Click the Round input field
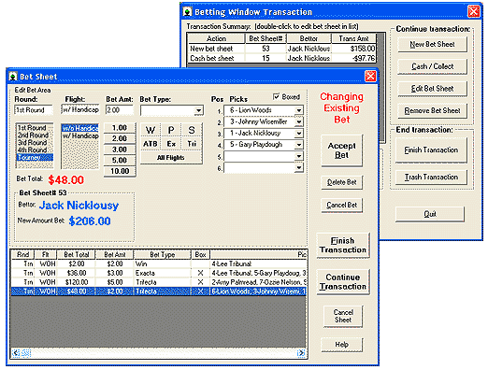This screenshot has width=488, height=370. tap(34, 110)
